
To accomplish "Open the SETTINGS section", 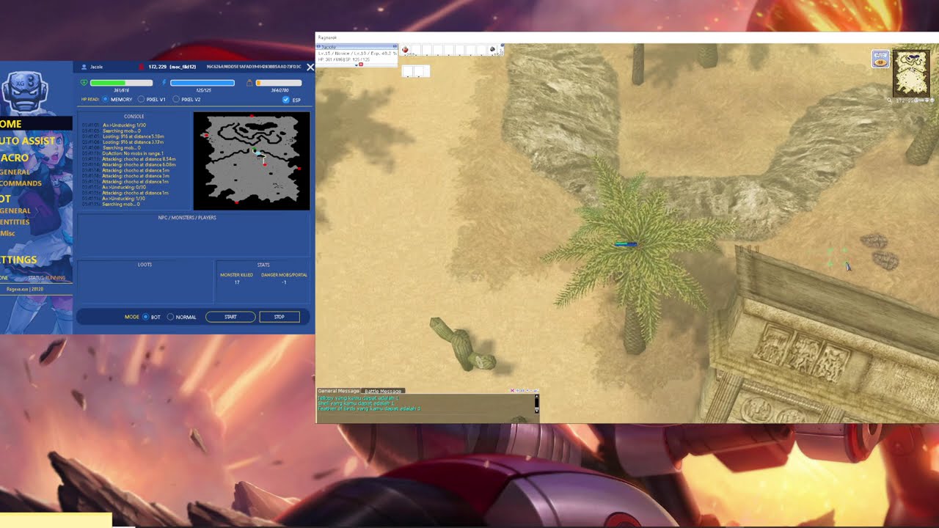I will click(x=18, y=260).
